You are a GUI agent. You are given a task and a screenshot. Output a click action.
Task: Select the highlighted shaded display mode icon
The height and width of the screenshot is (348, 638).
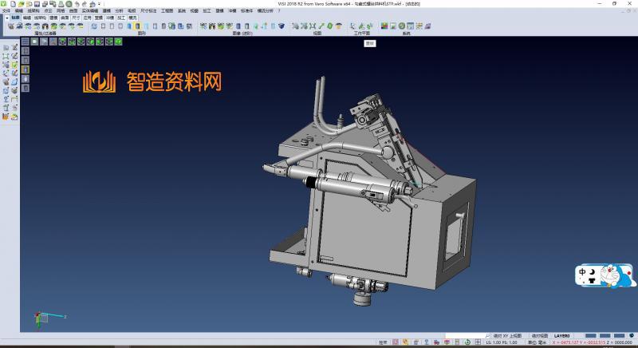(137, 26)
